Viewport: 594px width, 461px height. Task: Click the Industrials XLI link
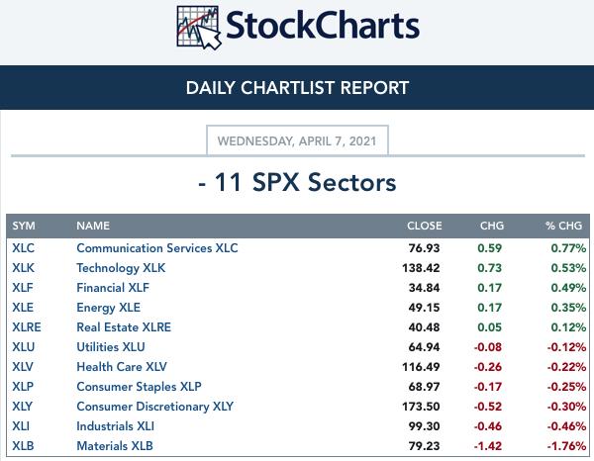(115, 425)
